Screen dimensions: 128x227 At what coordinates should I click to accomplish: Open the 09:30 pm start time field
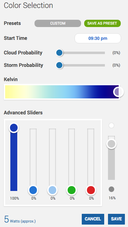point(98,38)
